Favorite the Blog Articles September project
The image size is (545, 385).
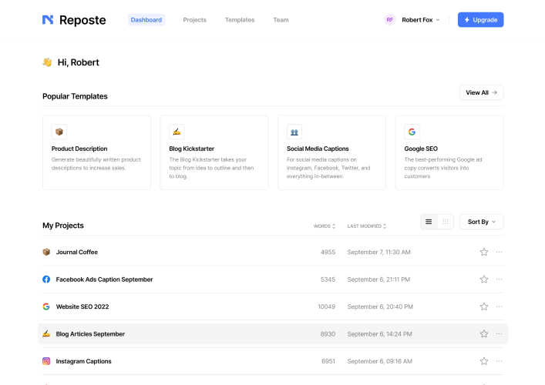pos(484,334)
